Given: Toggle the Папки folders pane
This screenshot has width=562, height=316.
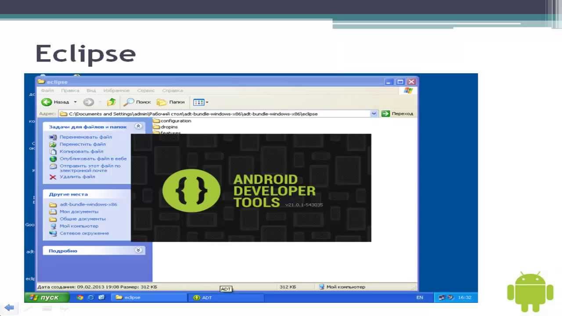Looking at the screenshot, I should [171, 102].
